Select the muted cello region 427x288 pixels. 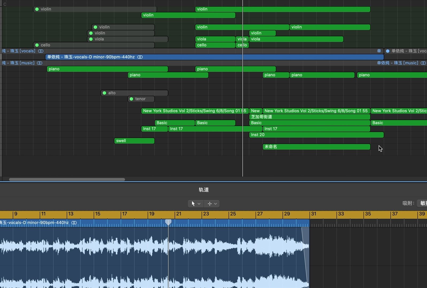pos(94,45)
